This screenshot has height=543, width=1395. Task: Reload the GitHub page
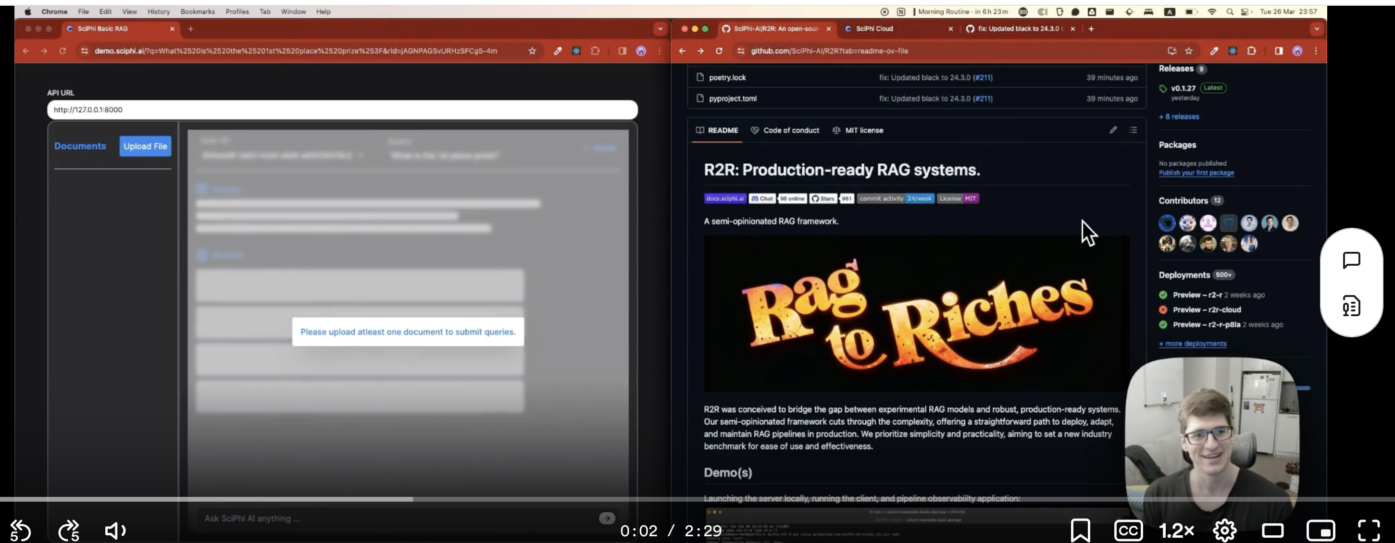pos(719,51)
